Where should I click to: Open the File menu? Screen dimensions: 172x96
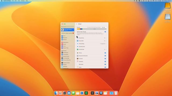[13, 1]
